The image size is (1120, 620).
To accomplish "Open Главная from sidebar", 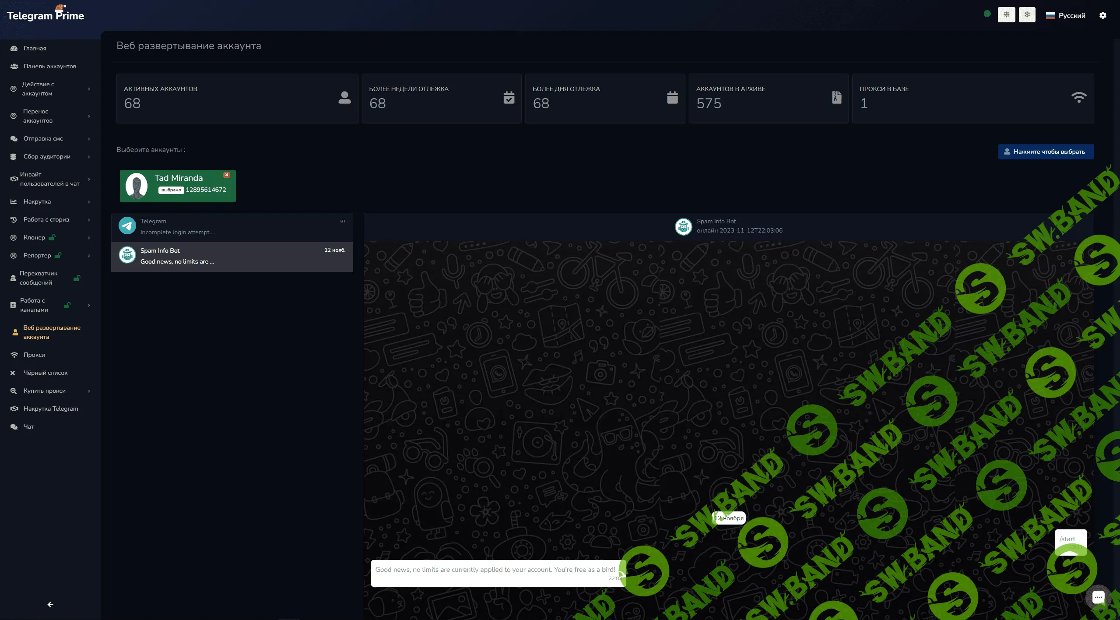I will click(35, 48).
